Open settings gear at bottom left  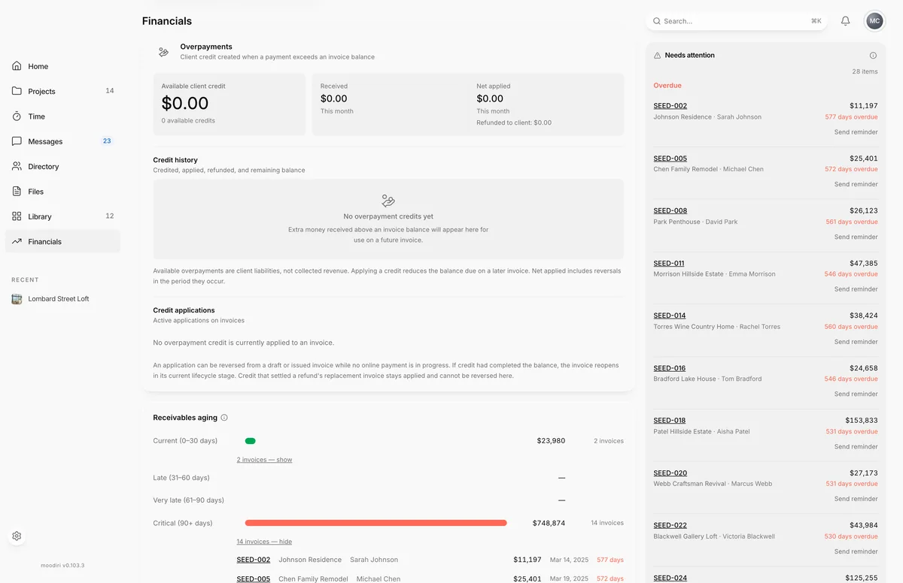click(x=17, y=536)
